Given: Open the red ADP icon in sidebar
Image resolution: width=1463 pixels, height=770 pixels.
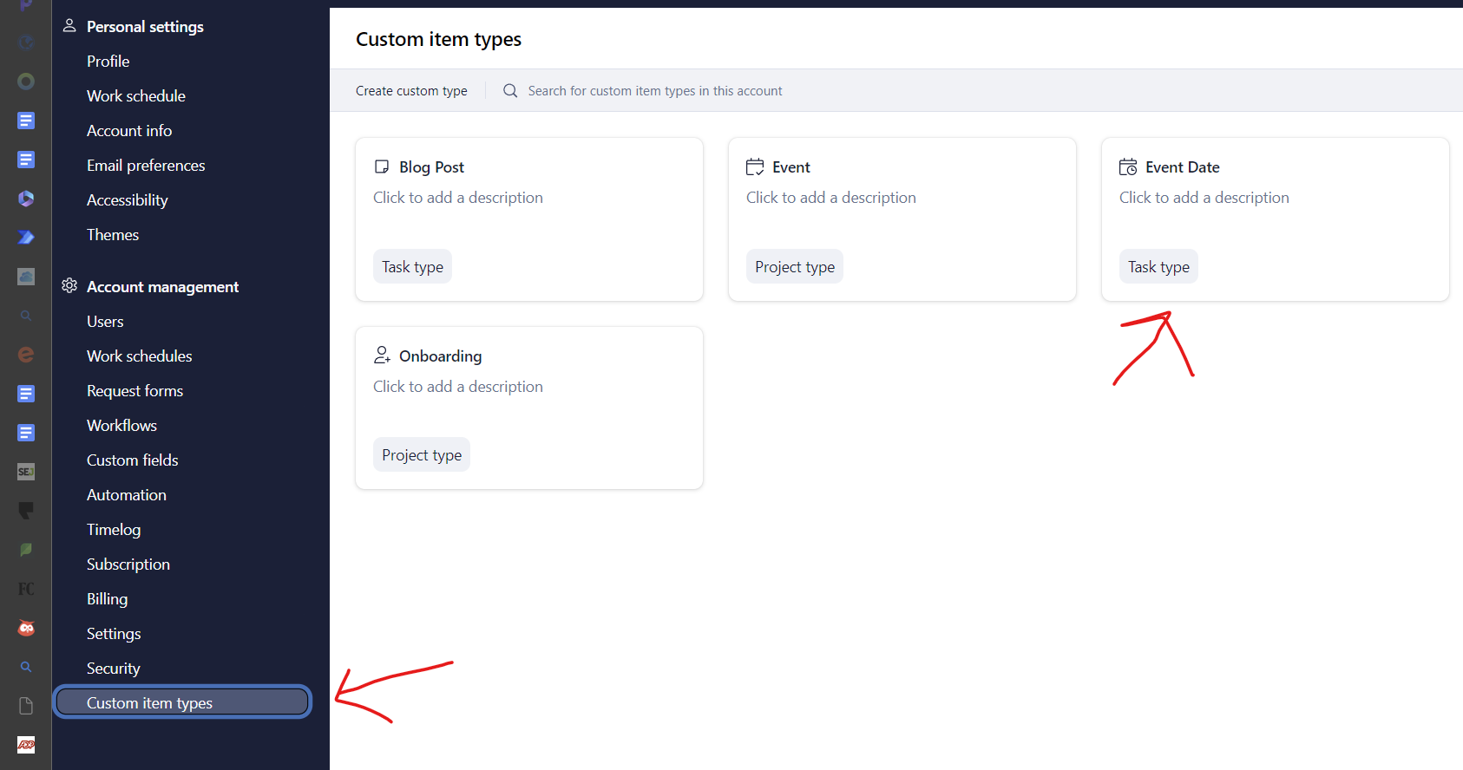Looking at the screenshot, I should [x=26, y=745].
